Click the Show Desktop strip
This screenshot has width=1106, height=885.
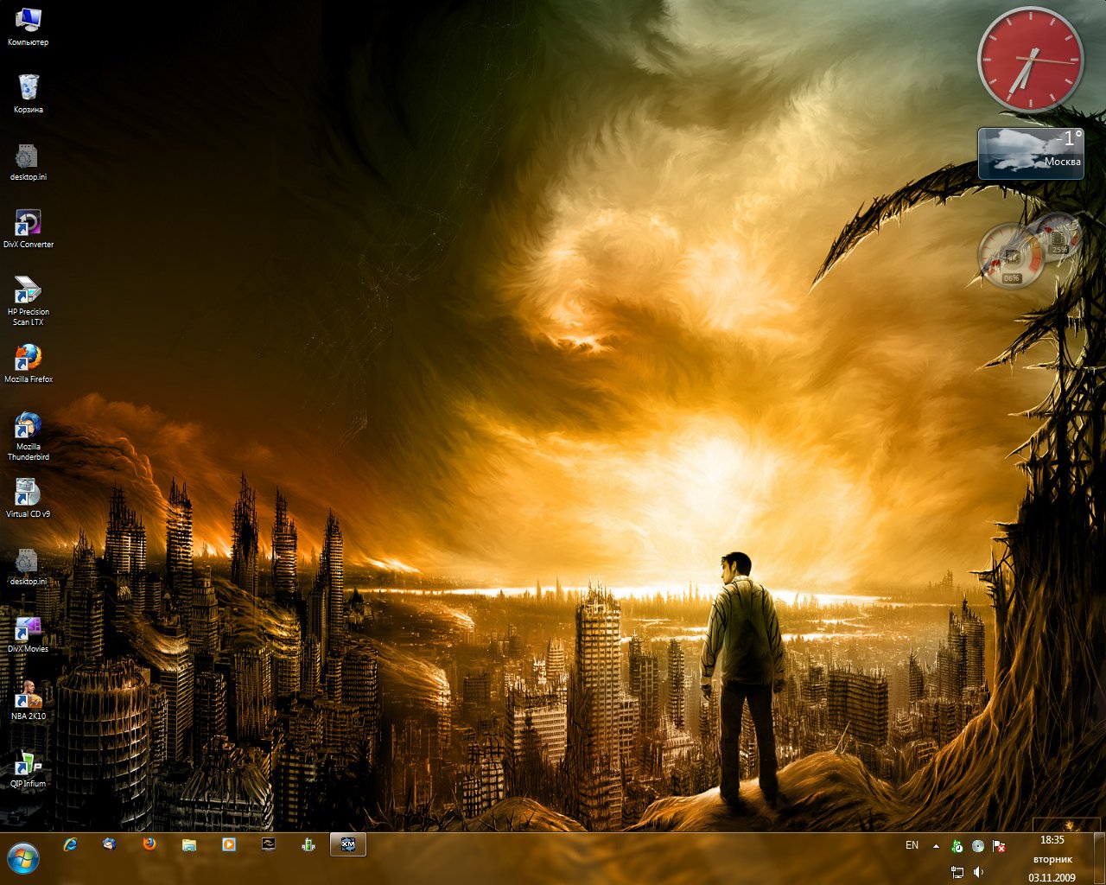(x=1099, y=858)
